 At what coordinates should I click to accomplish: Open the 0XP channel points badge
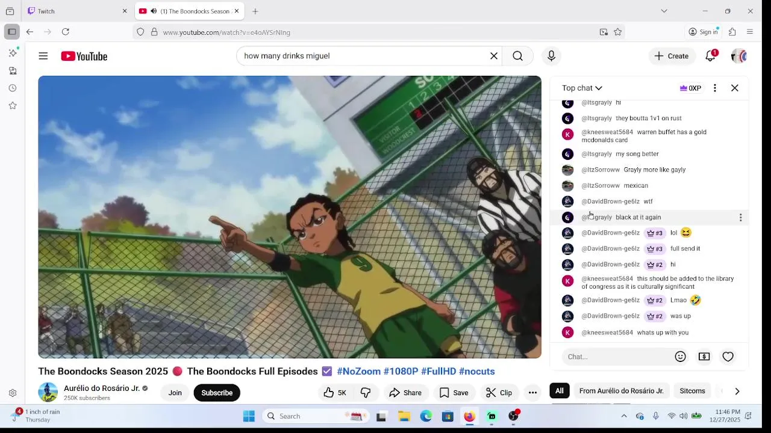(690, 88)
